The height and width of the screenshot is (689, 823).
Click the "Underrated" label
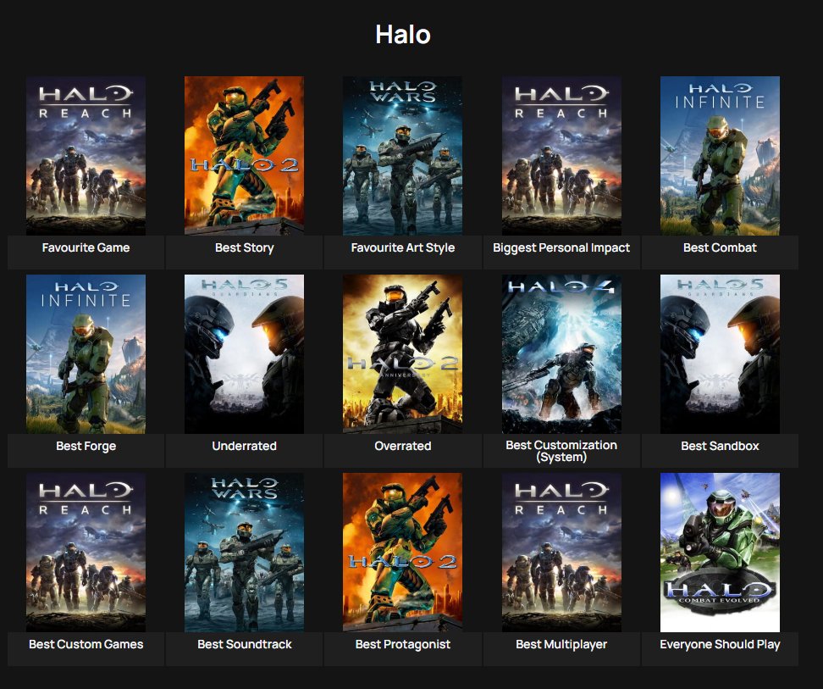244,446
